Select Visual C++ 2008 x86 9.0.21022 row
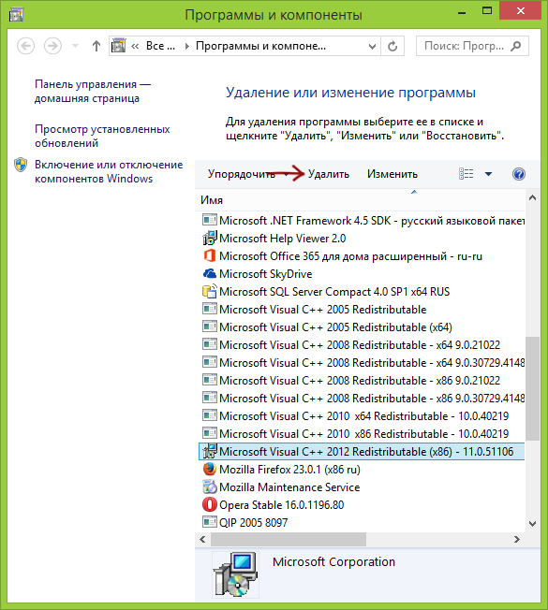The width and height of the screenshot is (548, 610). pyautogui.click(x=362, y=380)
